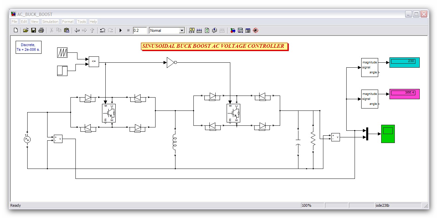Click the Discrete powergui block
Viewport: 438px width, 218px height.
[28, 47]
